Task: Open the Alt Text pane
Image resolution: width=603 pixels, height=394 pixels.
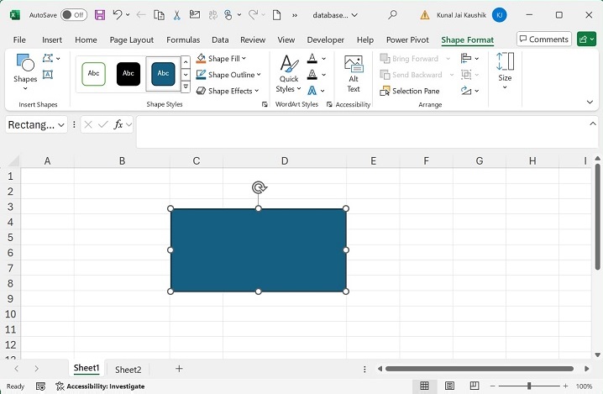Action: coord(354,73)
